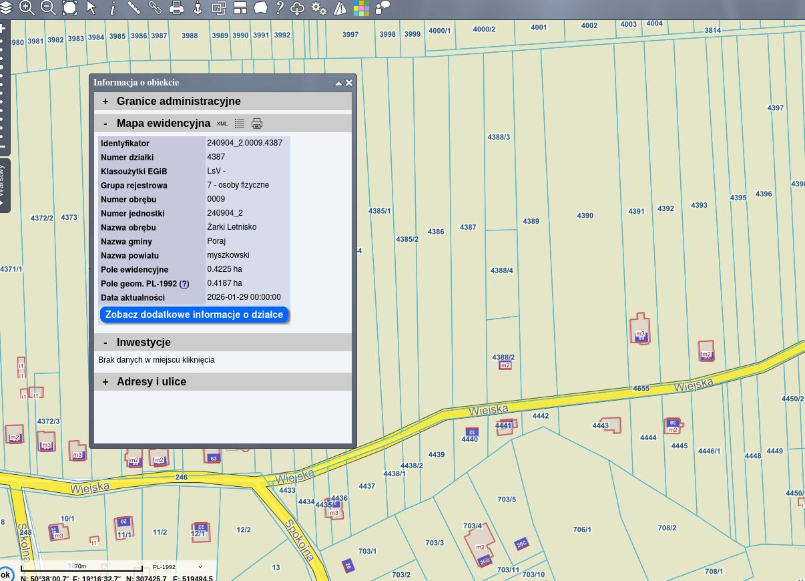Expand the Adresy i ulice section
Image resolution: width=805 pixels, height=581 pixels.
pos(105,382)
